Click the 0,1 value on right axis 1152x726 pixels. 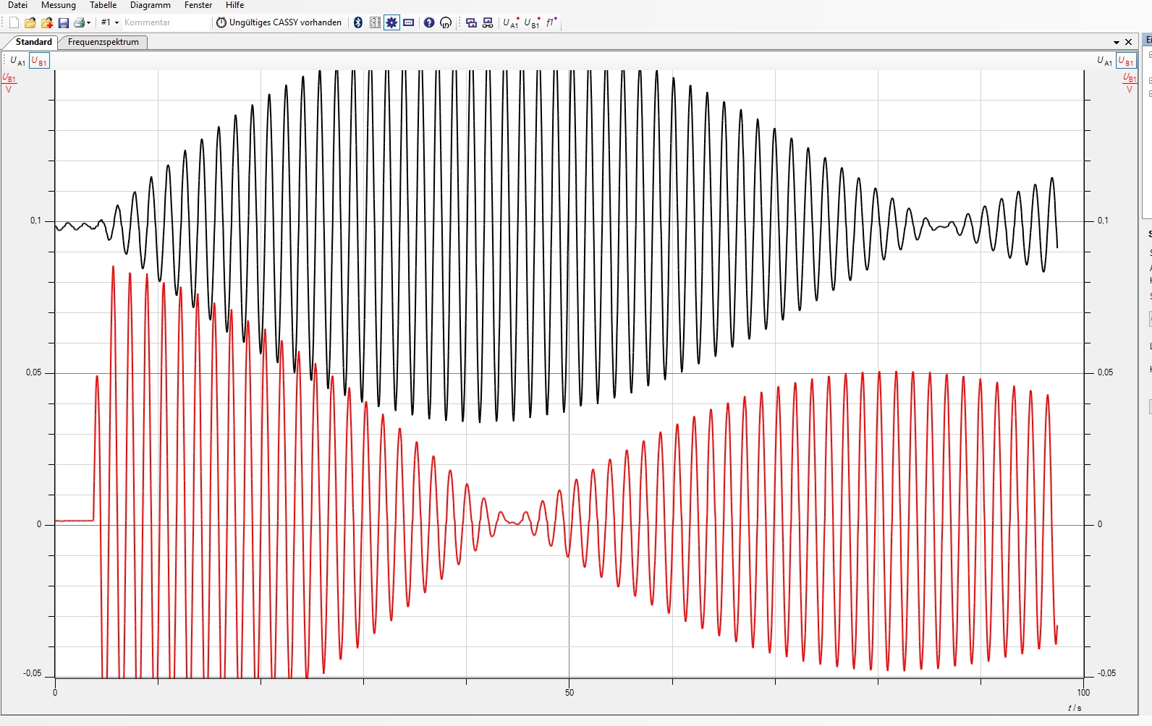tap(1103, 221)
